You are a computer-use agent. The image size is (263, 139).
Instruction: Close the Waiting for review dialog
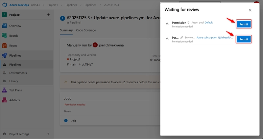coord(250,10)
